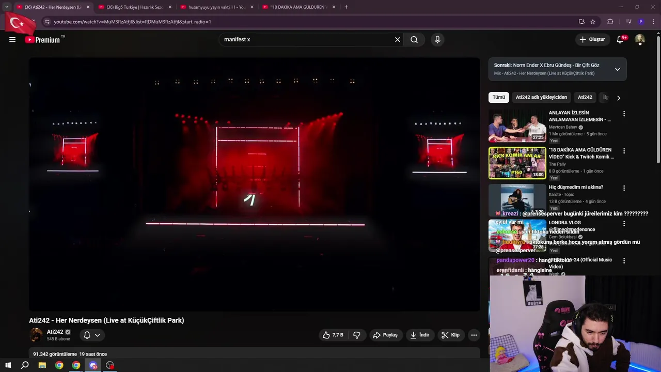The width and height of the screenshot is (661, 372).
Task: Bookmark this page with the star icon
Action: tap(593, 22)
